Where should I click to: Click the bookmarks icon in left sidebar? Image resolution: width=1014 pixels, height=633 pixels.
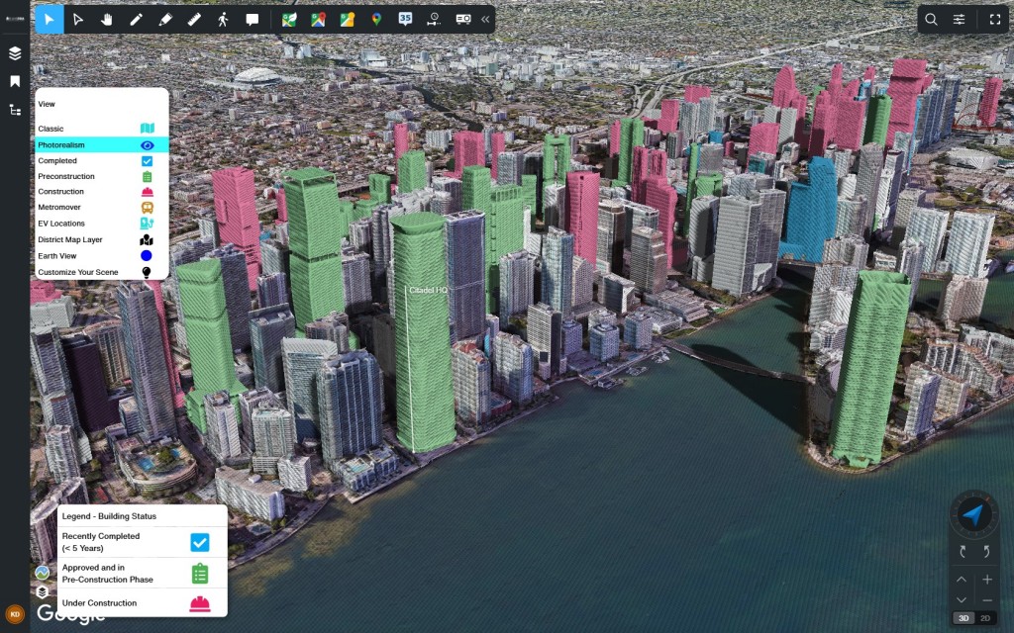[x=14, y=81]
